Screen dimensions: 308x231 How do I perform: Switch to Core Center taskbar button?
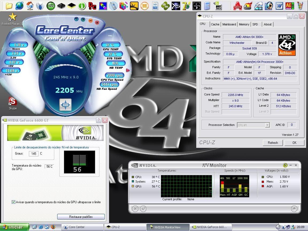click(82, 227)
